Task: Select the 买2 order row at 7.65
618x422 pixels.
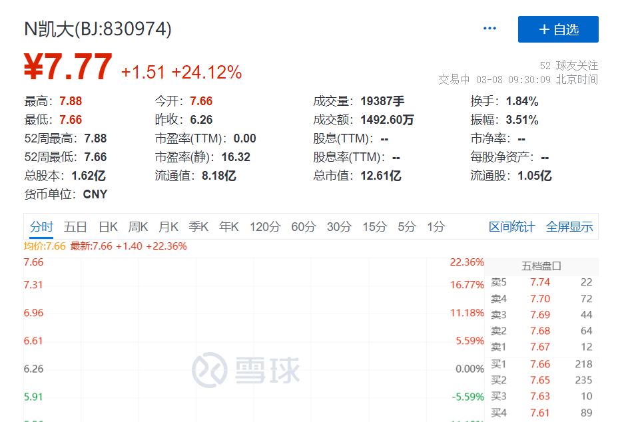Action: coord(541,380)
